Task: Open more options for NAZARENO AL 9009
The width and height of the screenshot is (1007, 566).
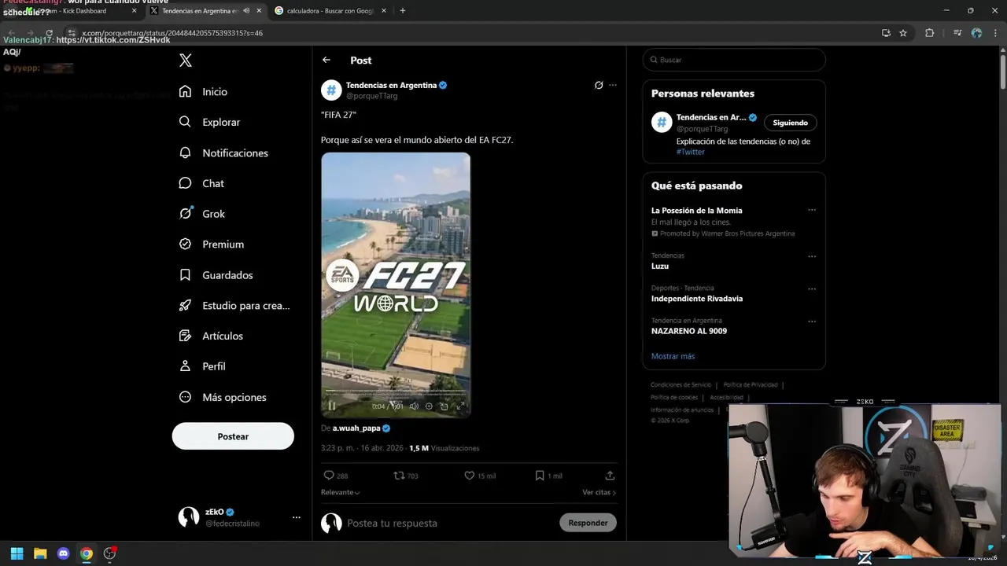Action: point(812,322)
